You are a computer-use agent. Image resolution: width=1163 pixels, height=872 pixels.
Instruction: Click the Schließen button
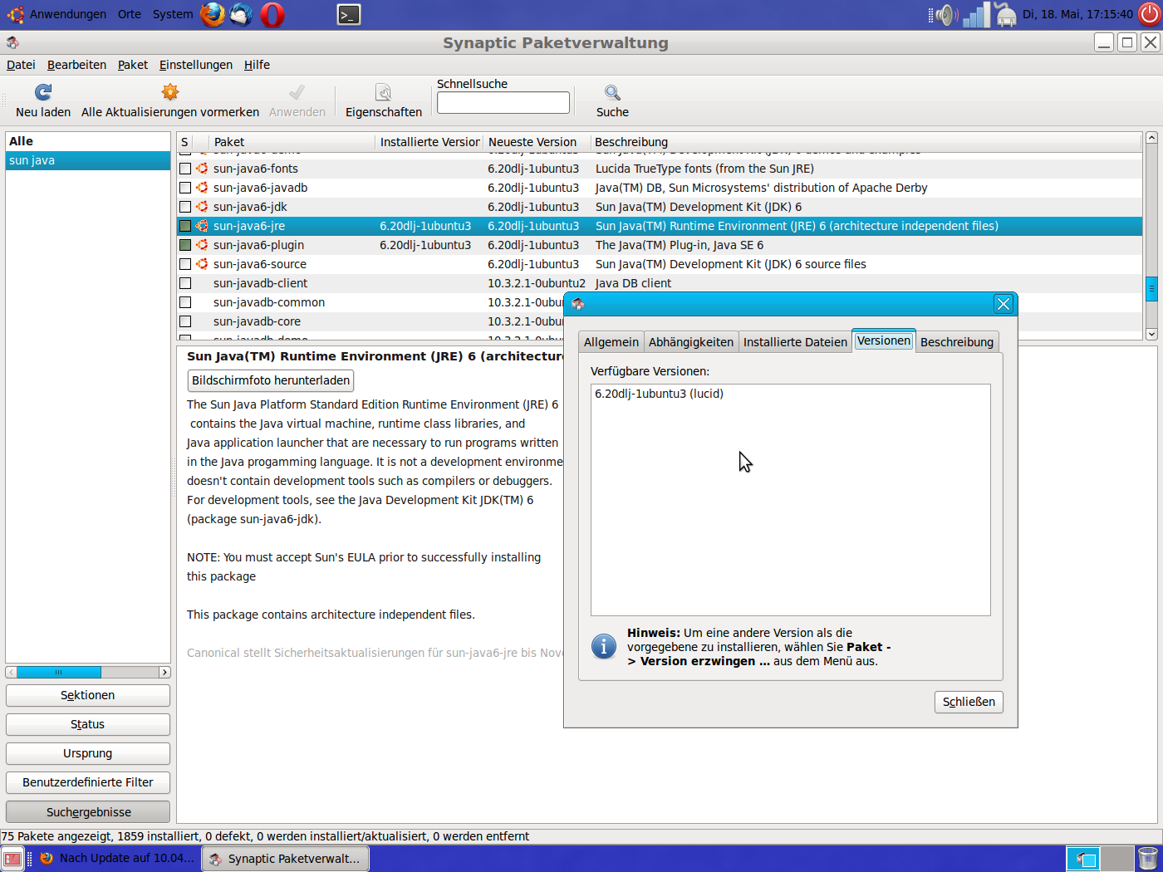[x=969, y=702]
